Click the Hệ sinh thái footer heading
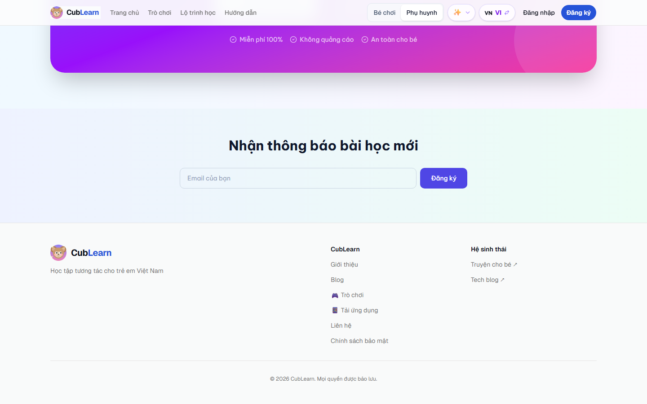Screen dimensions: 647x404 [x=488, y=249]
